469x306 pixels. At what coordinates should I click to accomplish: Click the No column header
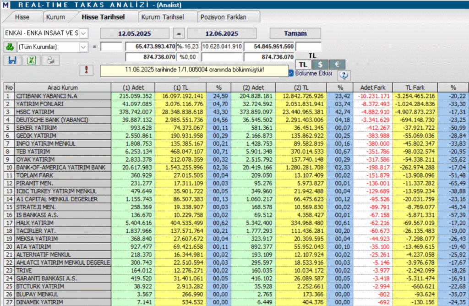(9, 87)
